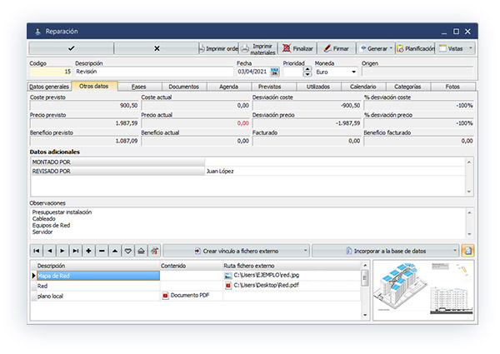Open the Generar dropdown menu
Image resolution: width=500 pixels, height=354 pixels.
[376, 49]
